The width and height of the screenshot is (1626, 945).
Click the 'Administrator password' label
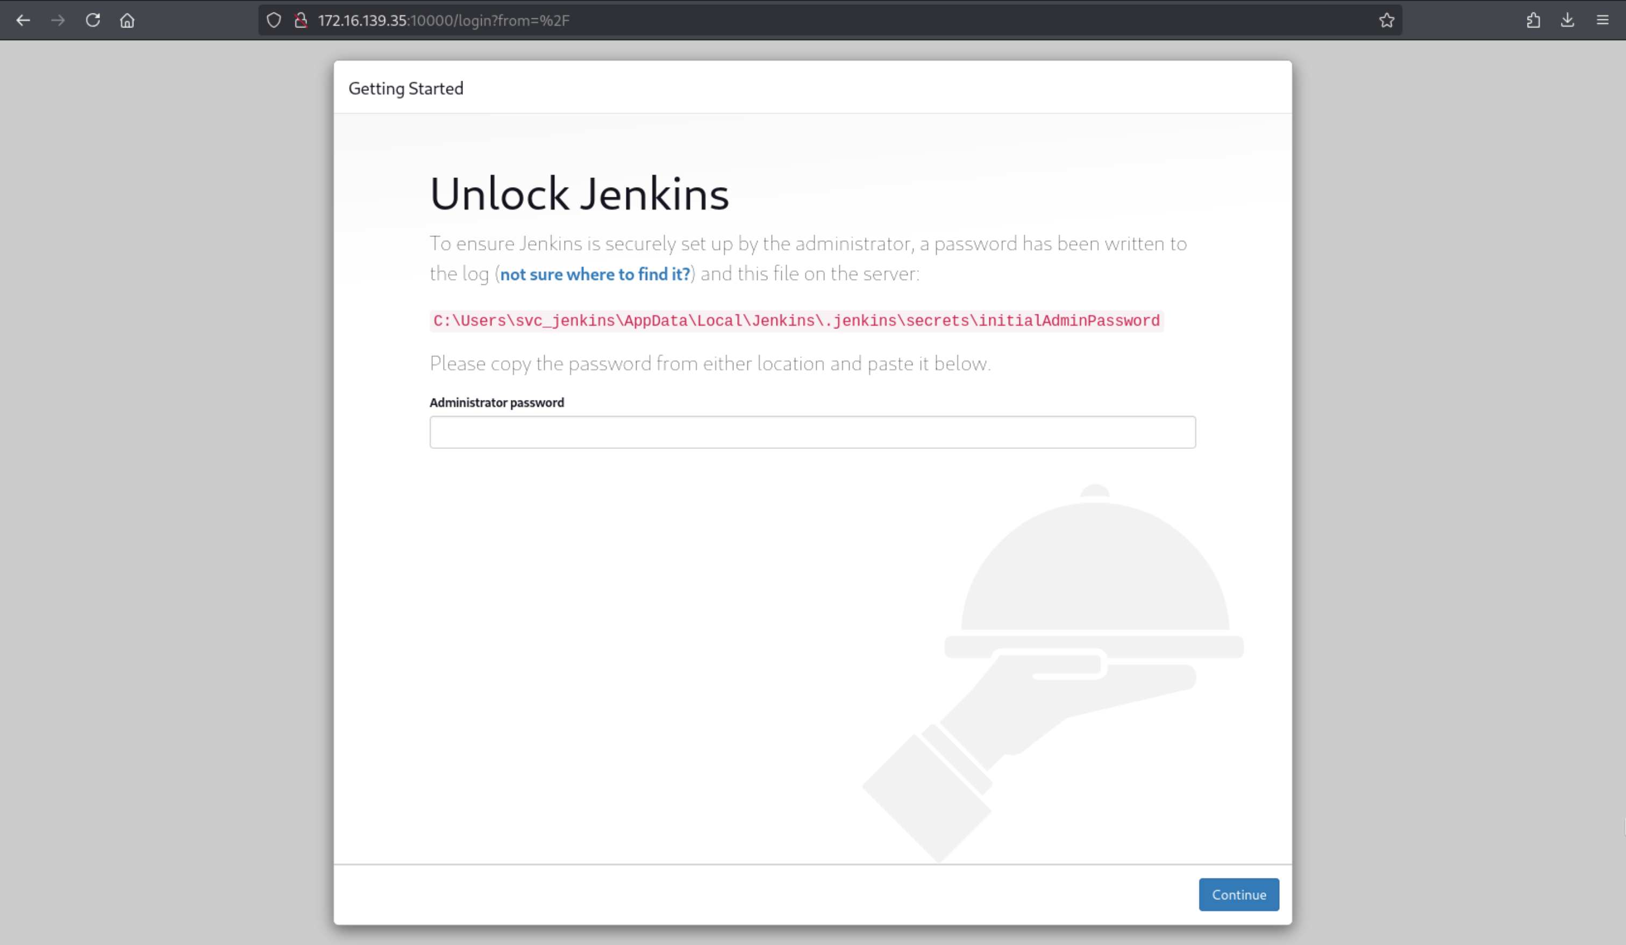[497, 403]
